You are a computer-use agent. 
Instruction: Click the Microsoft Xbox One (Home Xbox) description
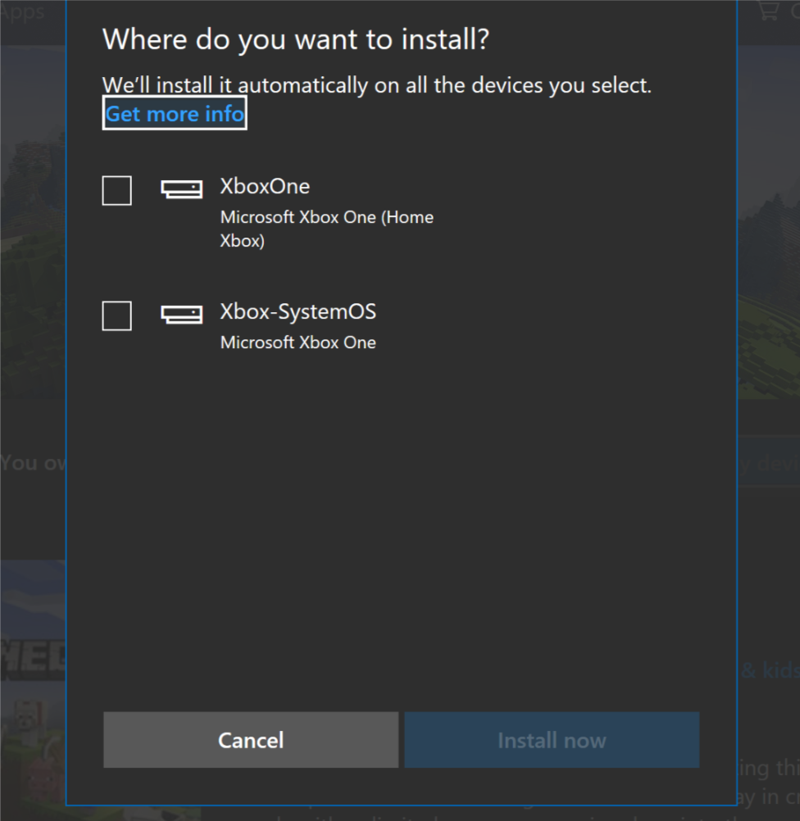pyautogui.click(x=326, y=229)
